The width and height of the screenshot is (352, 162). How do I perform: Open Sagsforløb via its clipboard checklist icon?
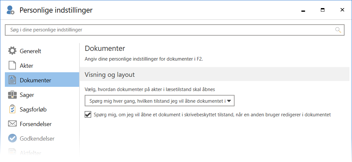point(12,110)
